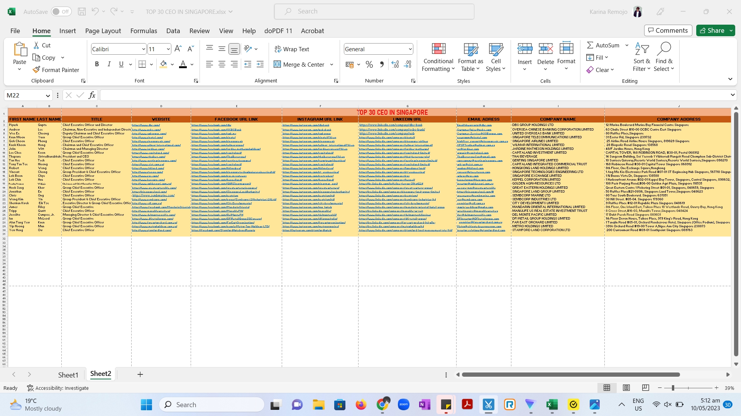Open the Data ribbon tab

coord(173,31)
